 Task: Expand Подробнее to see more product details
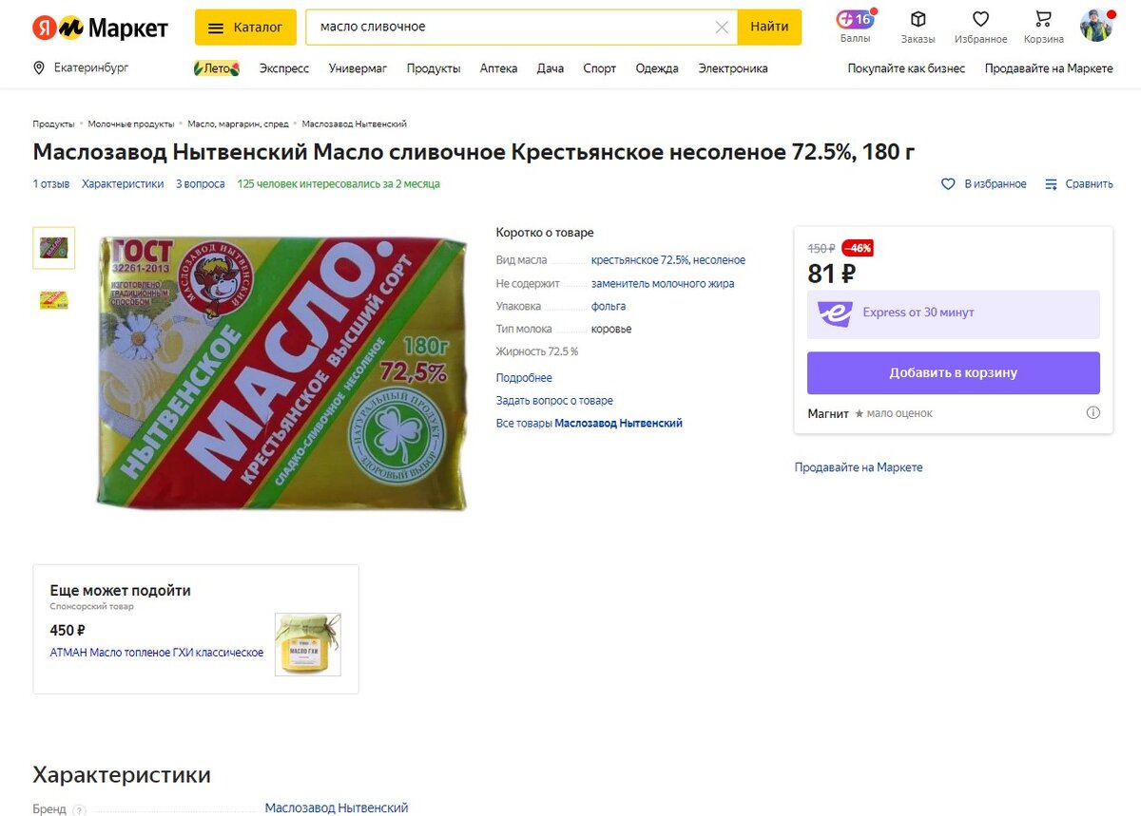tap(523, 377)
